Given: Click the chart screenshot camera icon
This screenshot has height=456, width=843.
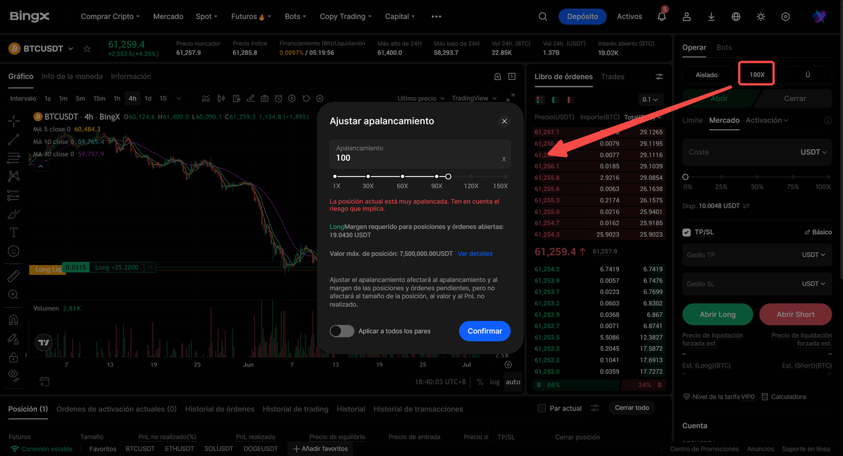Looking at the screenshot, I should 265,99.
